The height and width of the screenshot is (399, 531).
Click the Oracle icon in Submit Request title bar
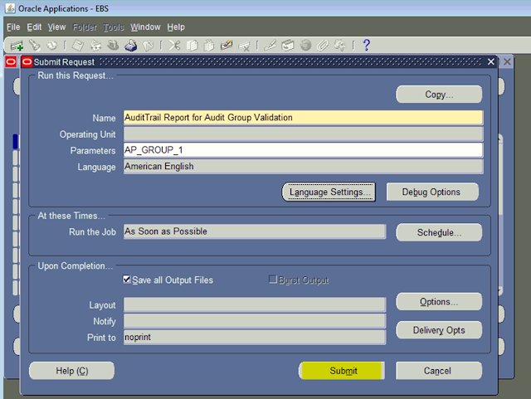point(27,62)
